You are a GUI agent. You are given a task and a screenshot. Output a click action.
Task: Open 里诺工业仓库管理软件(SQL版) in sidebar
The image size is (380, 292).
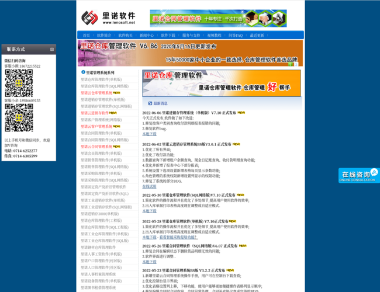pos(105,241)
